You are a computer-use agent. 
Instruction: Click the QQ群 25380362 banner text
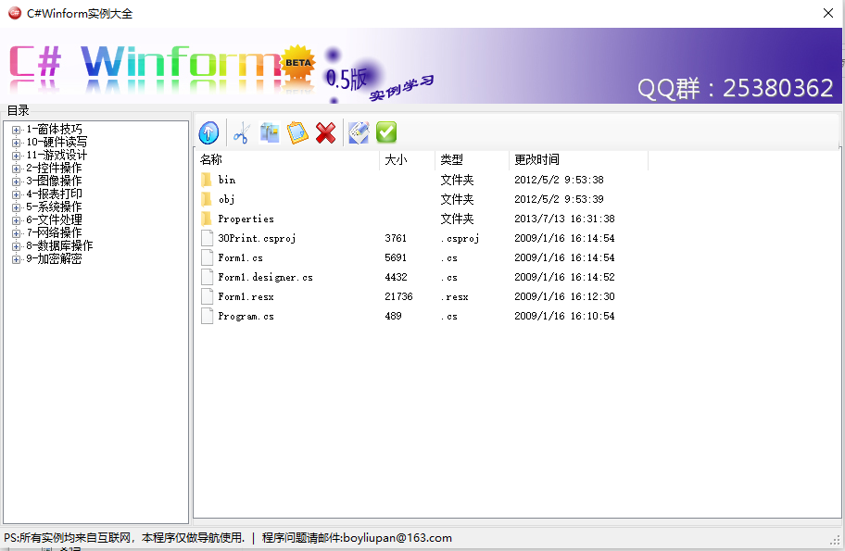[x=736, y=88]
